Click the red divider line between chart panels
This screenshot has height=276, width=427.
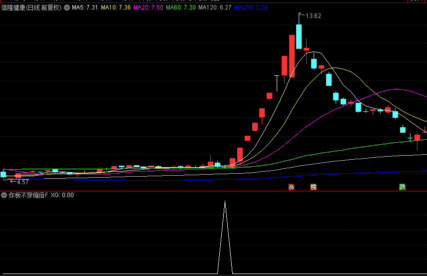coord(213,191)
